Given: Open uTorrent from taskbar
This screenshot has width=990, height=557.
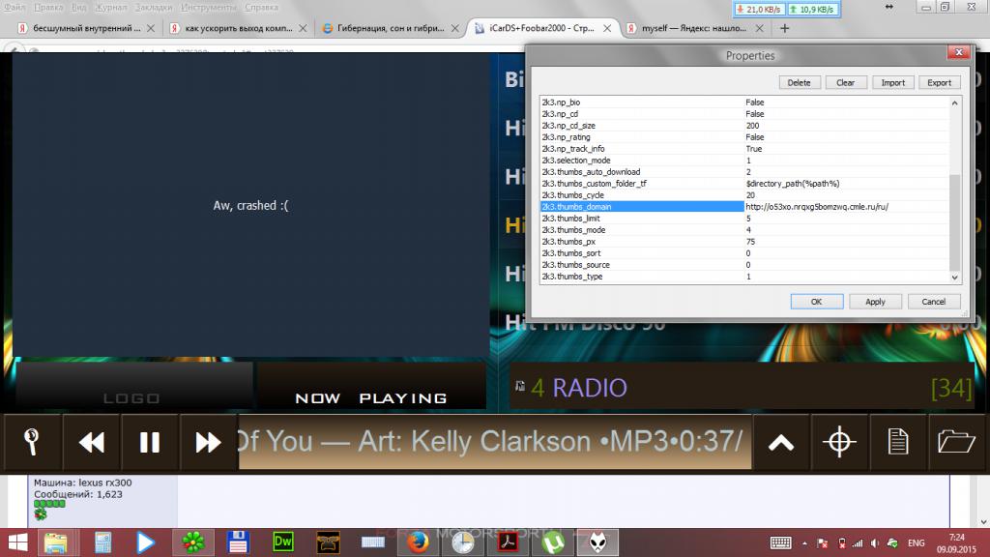Looking at the screenshot, I should click(553, 542).
